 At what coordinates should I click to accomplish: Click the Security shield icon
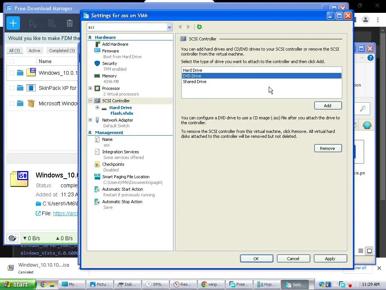click(x=97, y=63)
